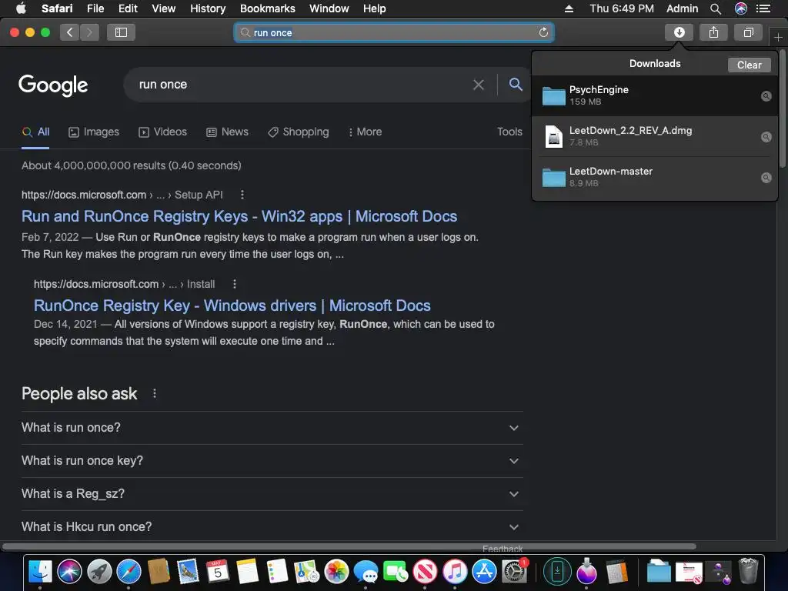The image size is (788, 591).
Task: Open the Bookmarks menu
Action: tap(267, 8)
